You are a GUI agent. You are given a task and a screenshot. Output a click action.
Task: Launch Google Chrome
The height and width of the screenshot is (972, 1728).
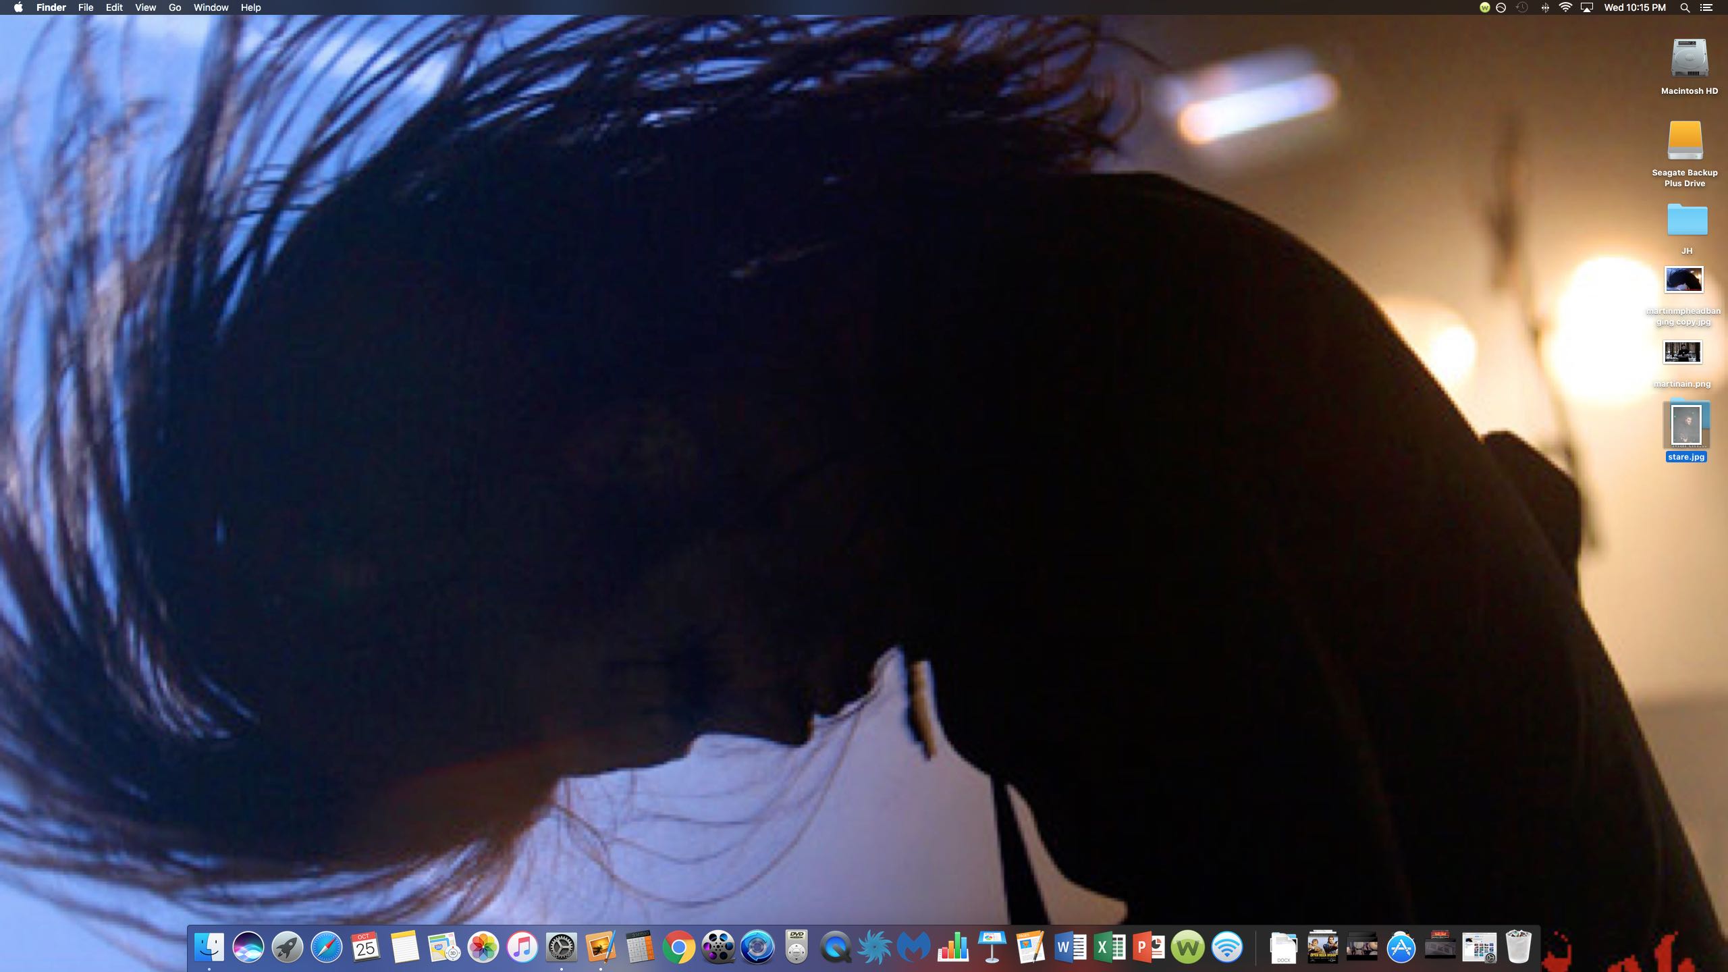pos(679,948)
